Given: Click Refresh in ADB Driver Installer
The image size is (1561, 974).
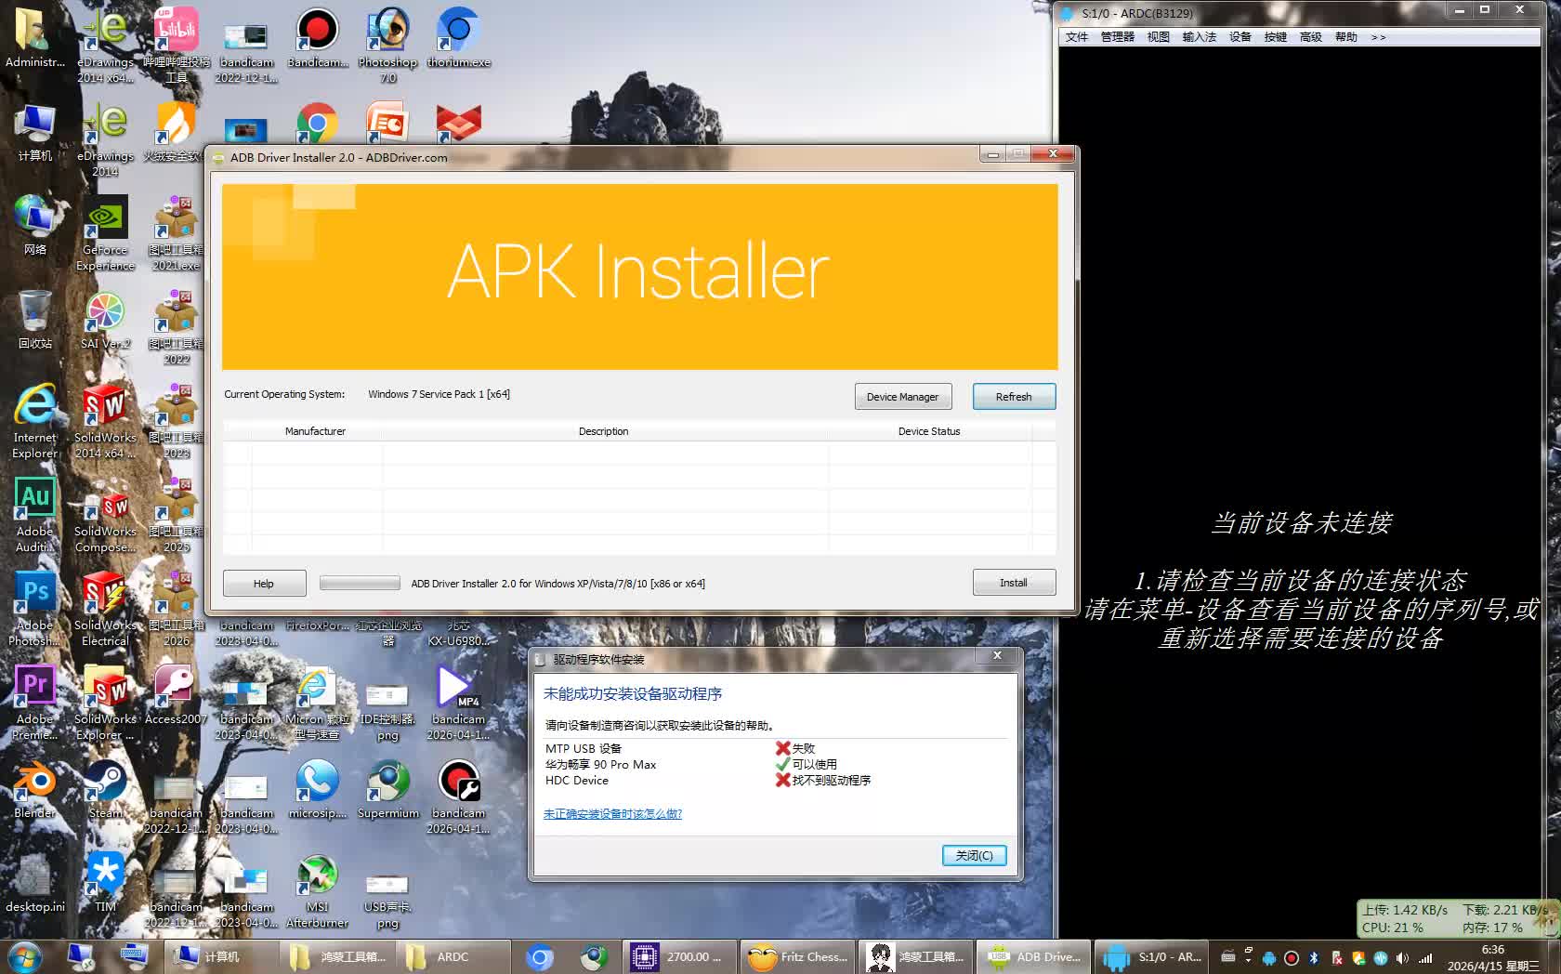Looking at the screenshot, I should [x=1014, y=397].
